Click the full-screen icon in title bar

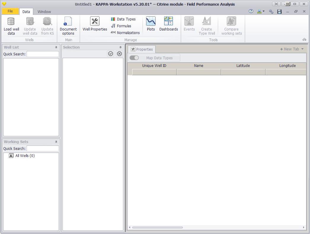[277, 4]
